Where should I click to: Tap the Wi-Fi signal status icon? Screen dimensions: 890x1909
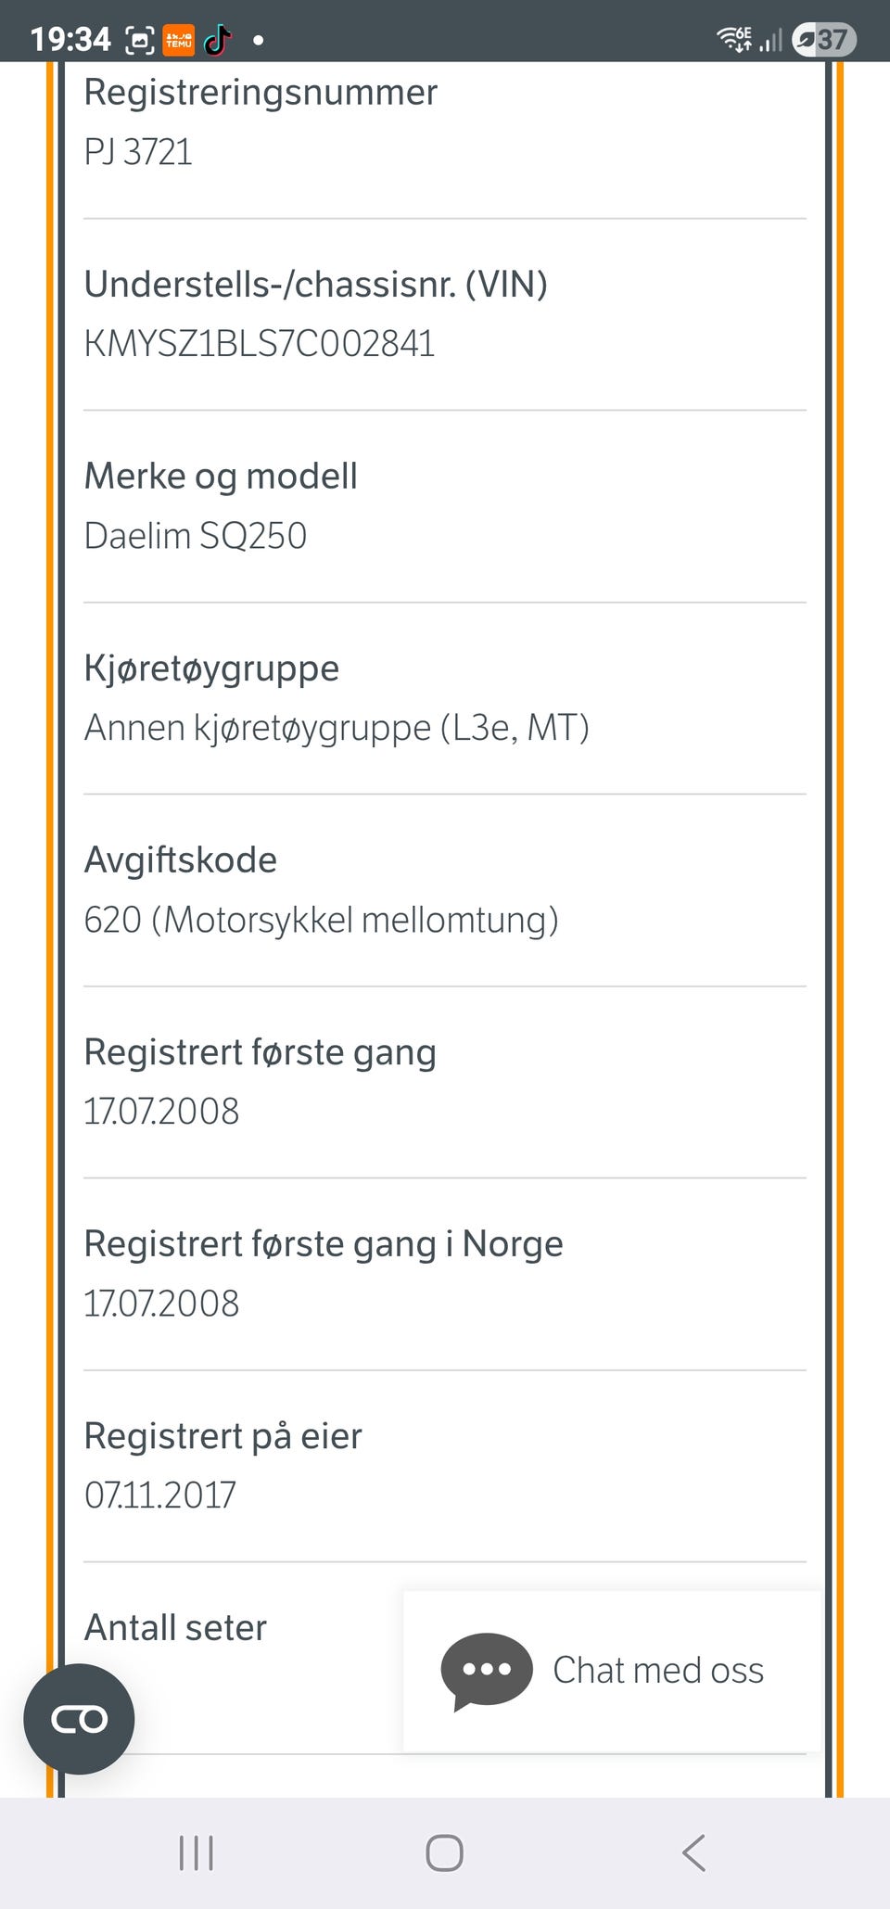[734, 39]
